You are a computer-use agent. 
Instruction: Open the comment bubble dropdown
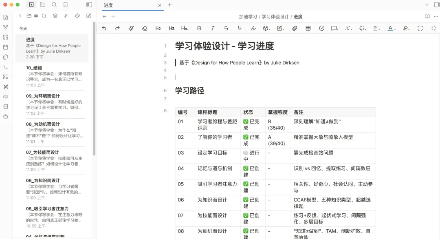334,28
